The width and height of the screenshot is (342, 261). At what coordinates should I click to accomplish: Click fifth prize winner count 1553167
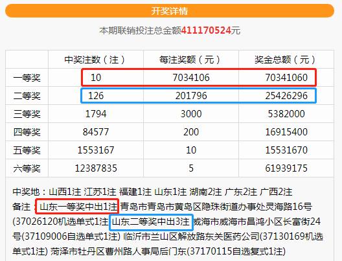(x=96, y=150)
